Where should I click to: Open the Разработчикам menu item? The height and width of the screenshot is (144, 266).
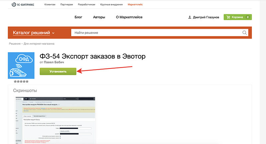click(x=86, y=5)
